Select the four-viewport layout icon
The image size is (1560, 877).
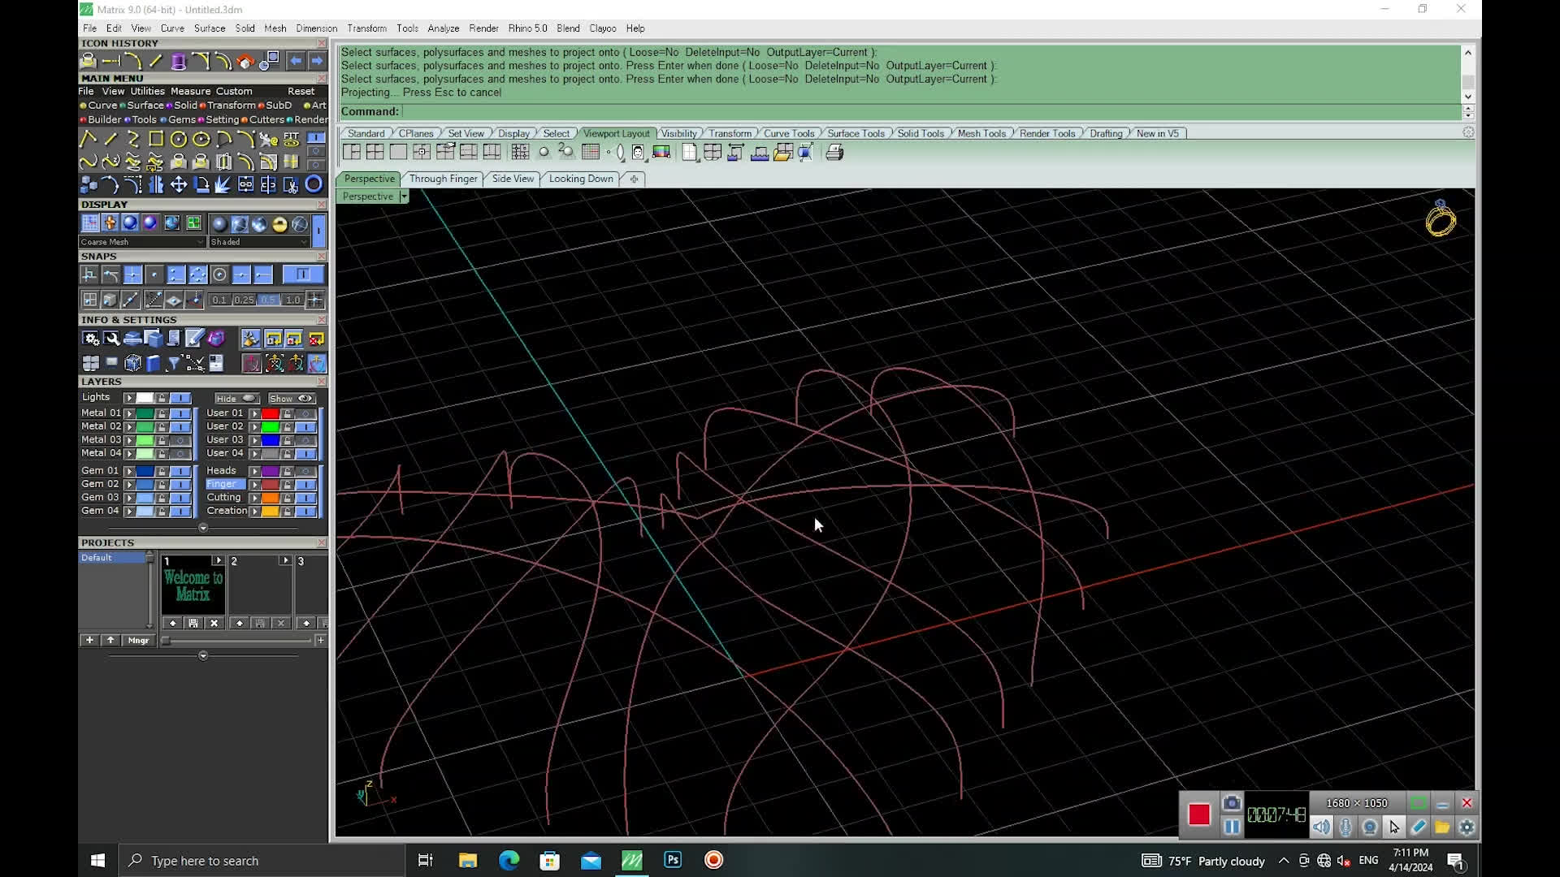375,152
